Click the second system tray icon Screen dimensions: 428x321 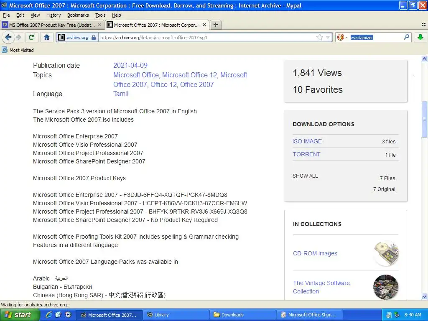397,315
